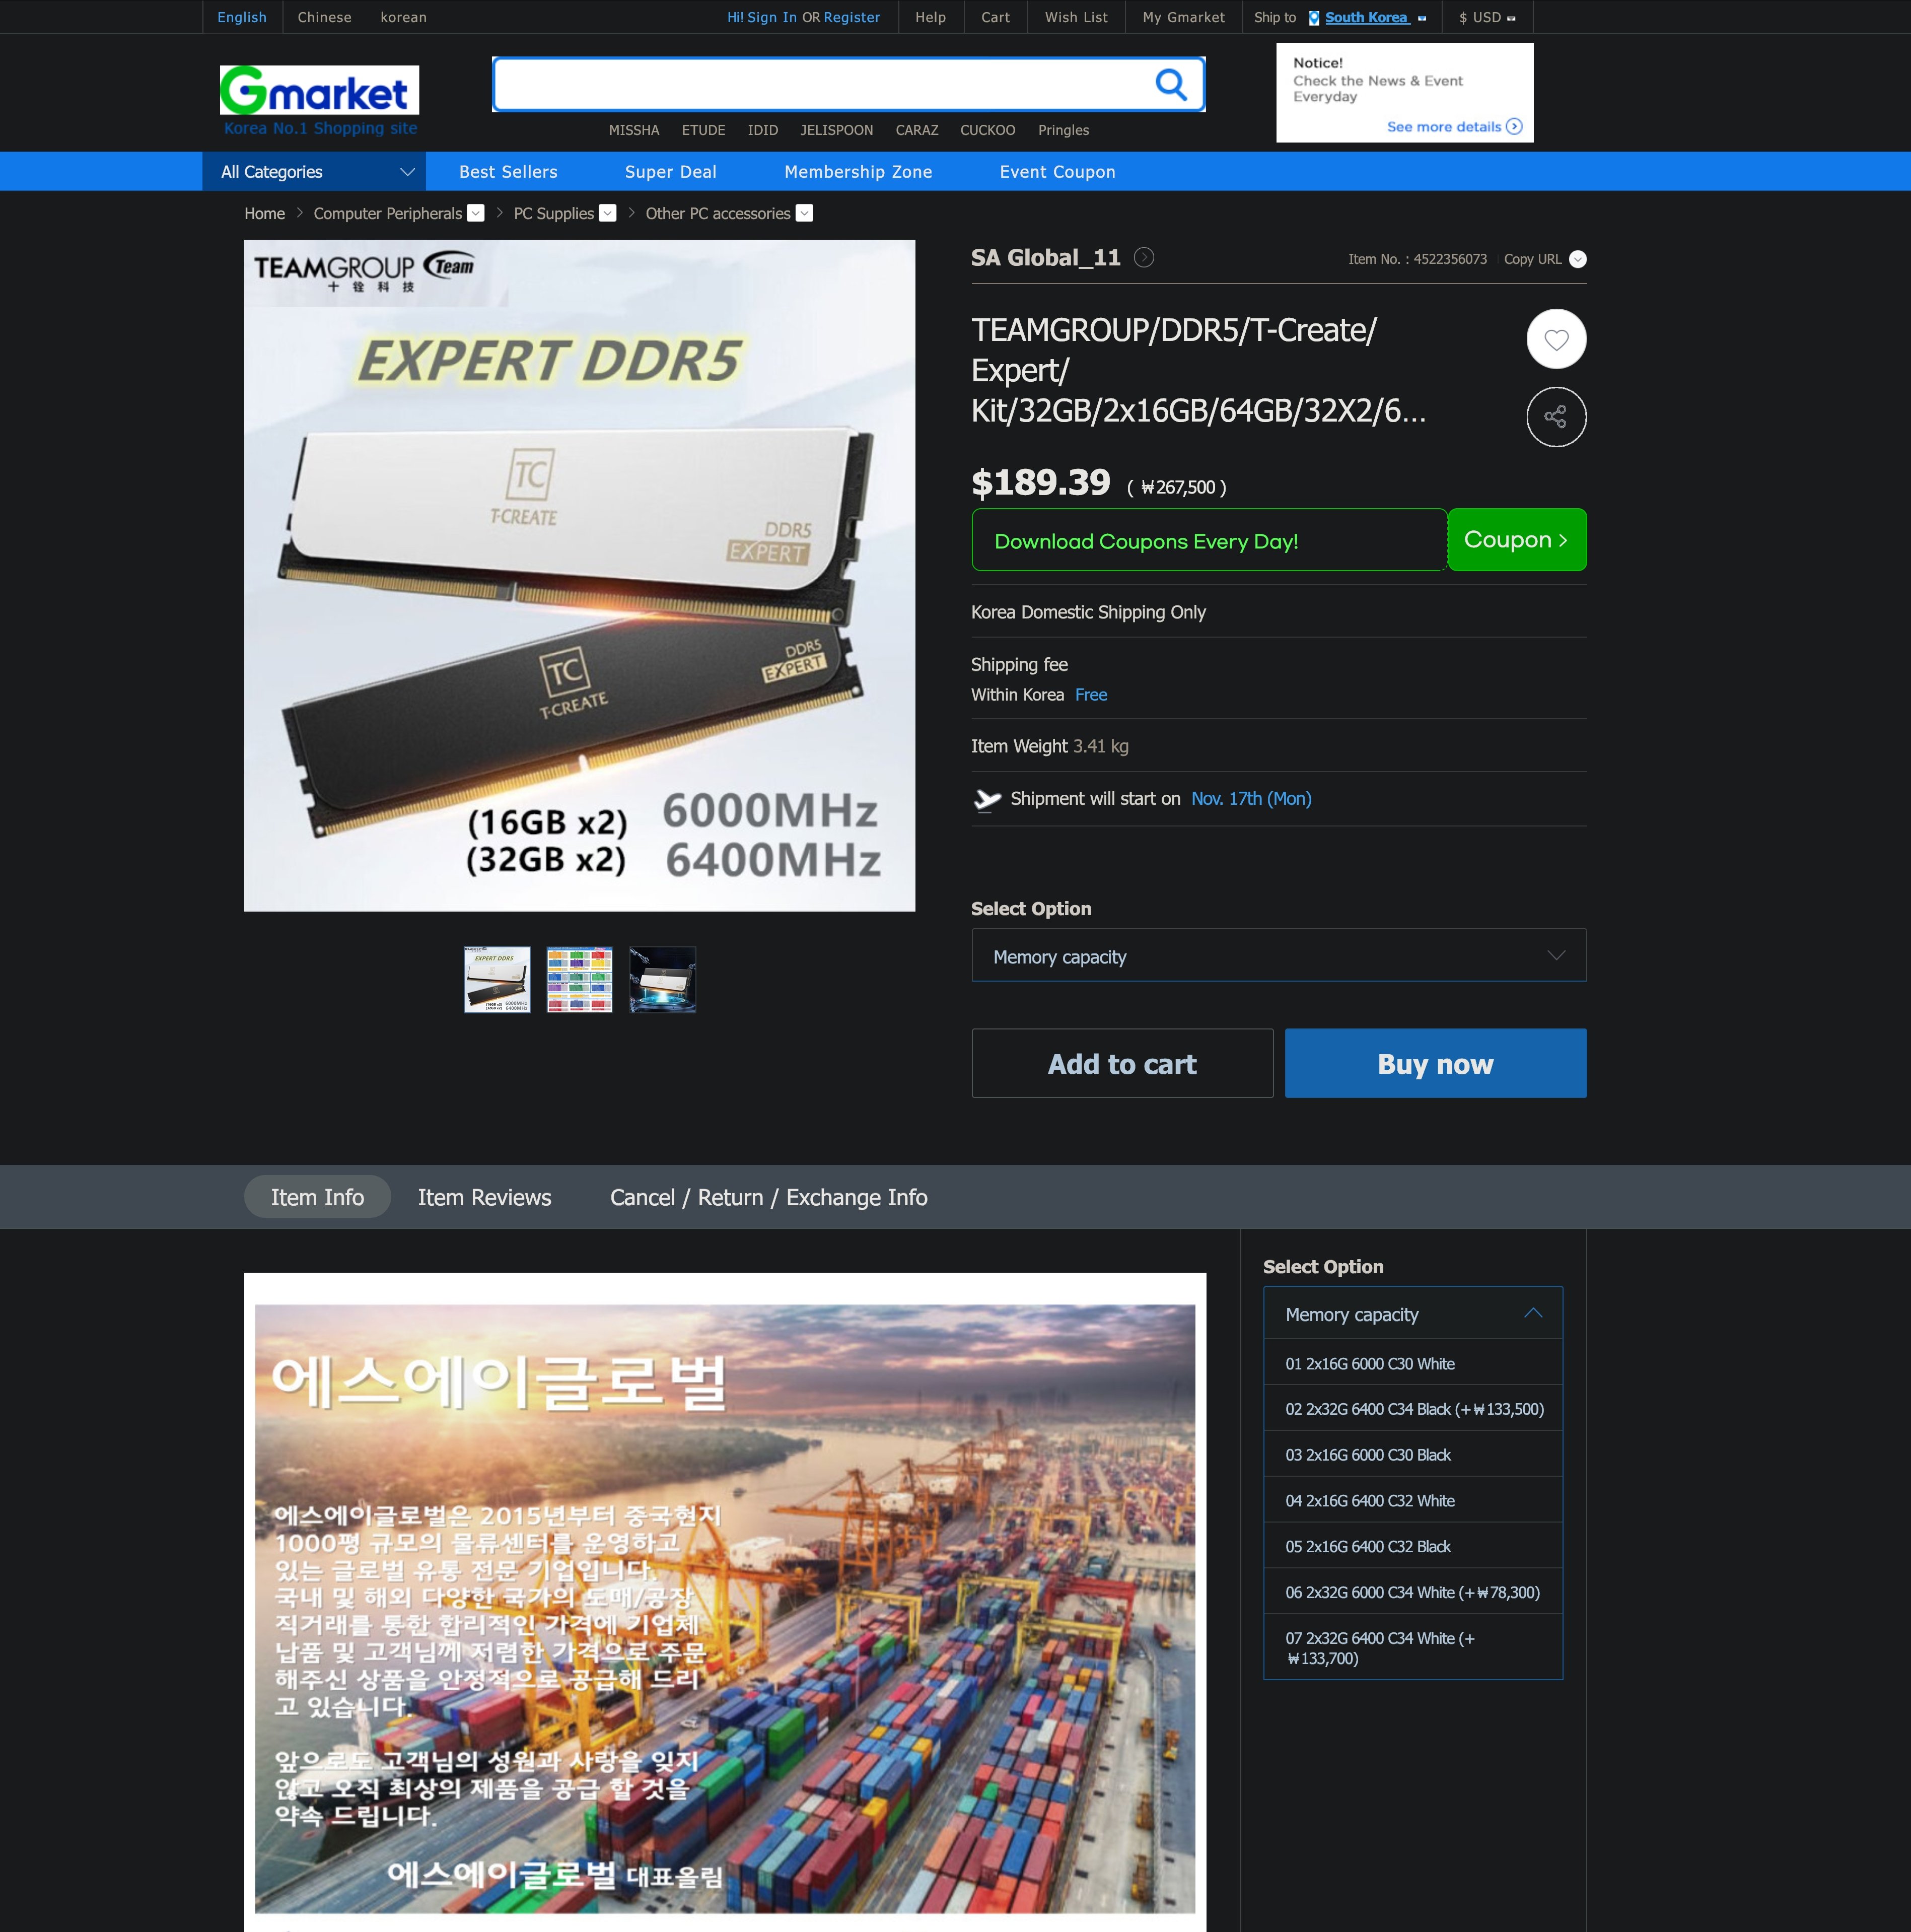Select option 03 2x16G 6000 C30 Black

pyautogui.click(x=1367, y=1455)
